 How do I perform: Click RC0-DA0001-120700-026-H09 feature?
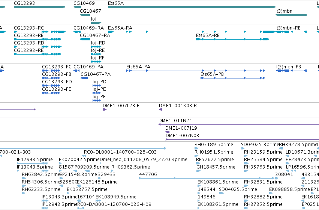click(x=81, y=209)
